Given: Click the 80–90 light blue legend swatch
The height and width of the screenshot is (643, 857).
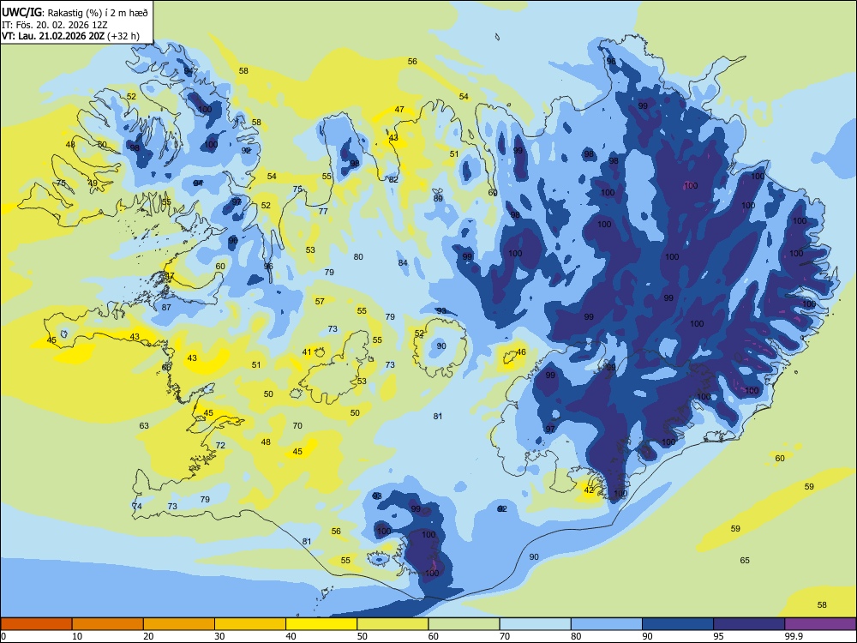Looking at the screenshot, I should [607, 624].
